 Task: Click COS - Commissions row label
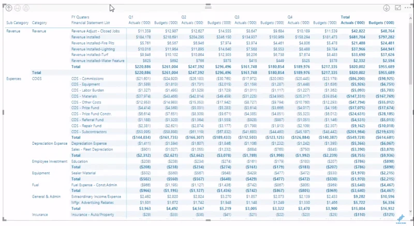(x=87, y=79)
